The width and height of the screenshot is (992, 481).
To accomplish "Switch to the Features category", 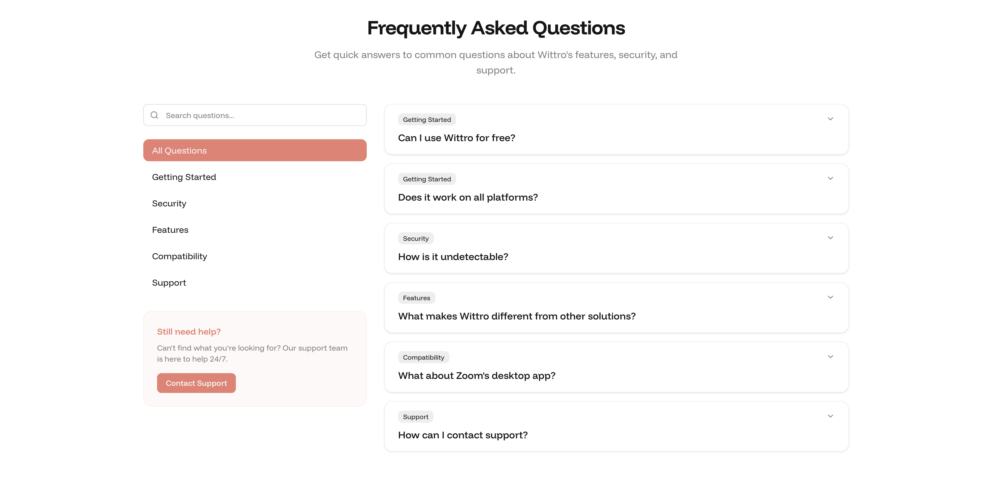I will coord(170,230).
